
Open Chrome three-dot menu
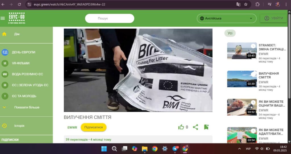[x=286, y=4]
